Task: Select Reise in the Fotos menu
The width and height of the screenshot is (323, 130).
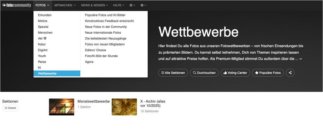Action: pyautogui.click(x=57, y=62)
